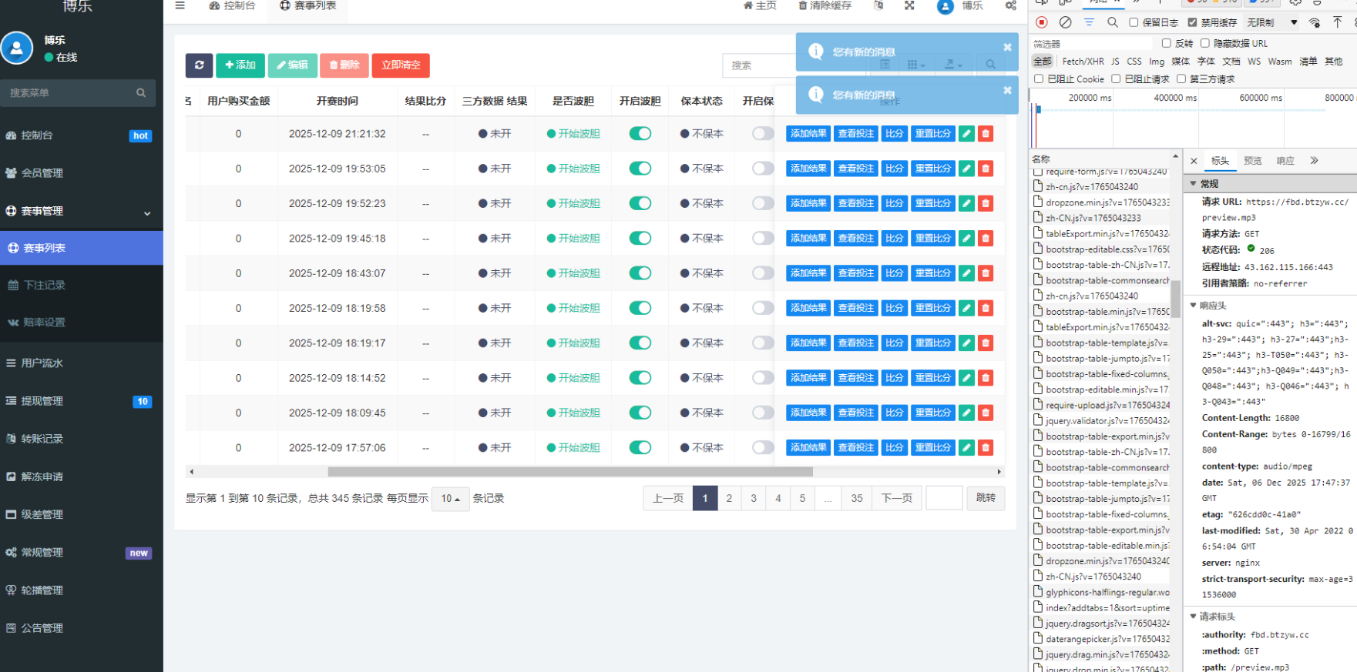Enable the 保留日志 checkbox in DevTools
This screenshot has height=672, width=1357.
pyautogui.click(x=1134, y=22)
